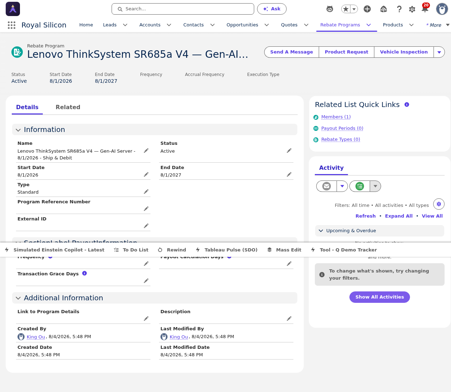
Task: Edit the Name field pencil icon
Action: tap(146, 151)
